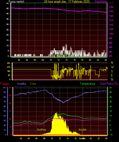Click the 'S' compass direction label

coord(112,71)
